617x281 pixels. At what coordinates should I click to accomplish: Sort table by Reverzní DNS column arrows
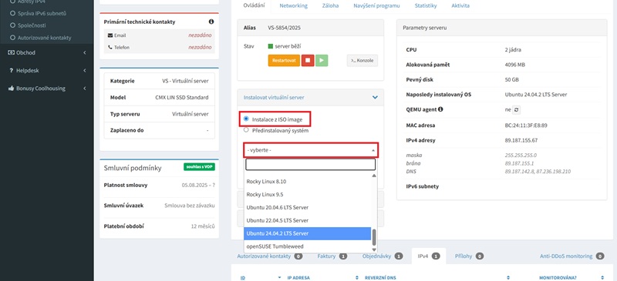click(x=508, y=277)
